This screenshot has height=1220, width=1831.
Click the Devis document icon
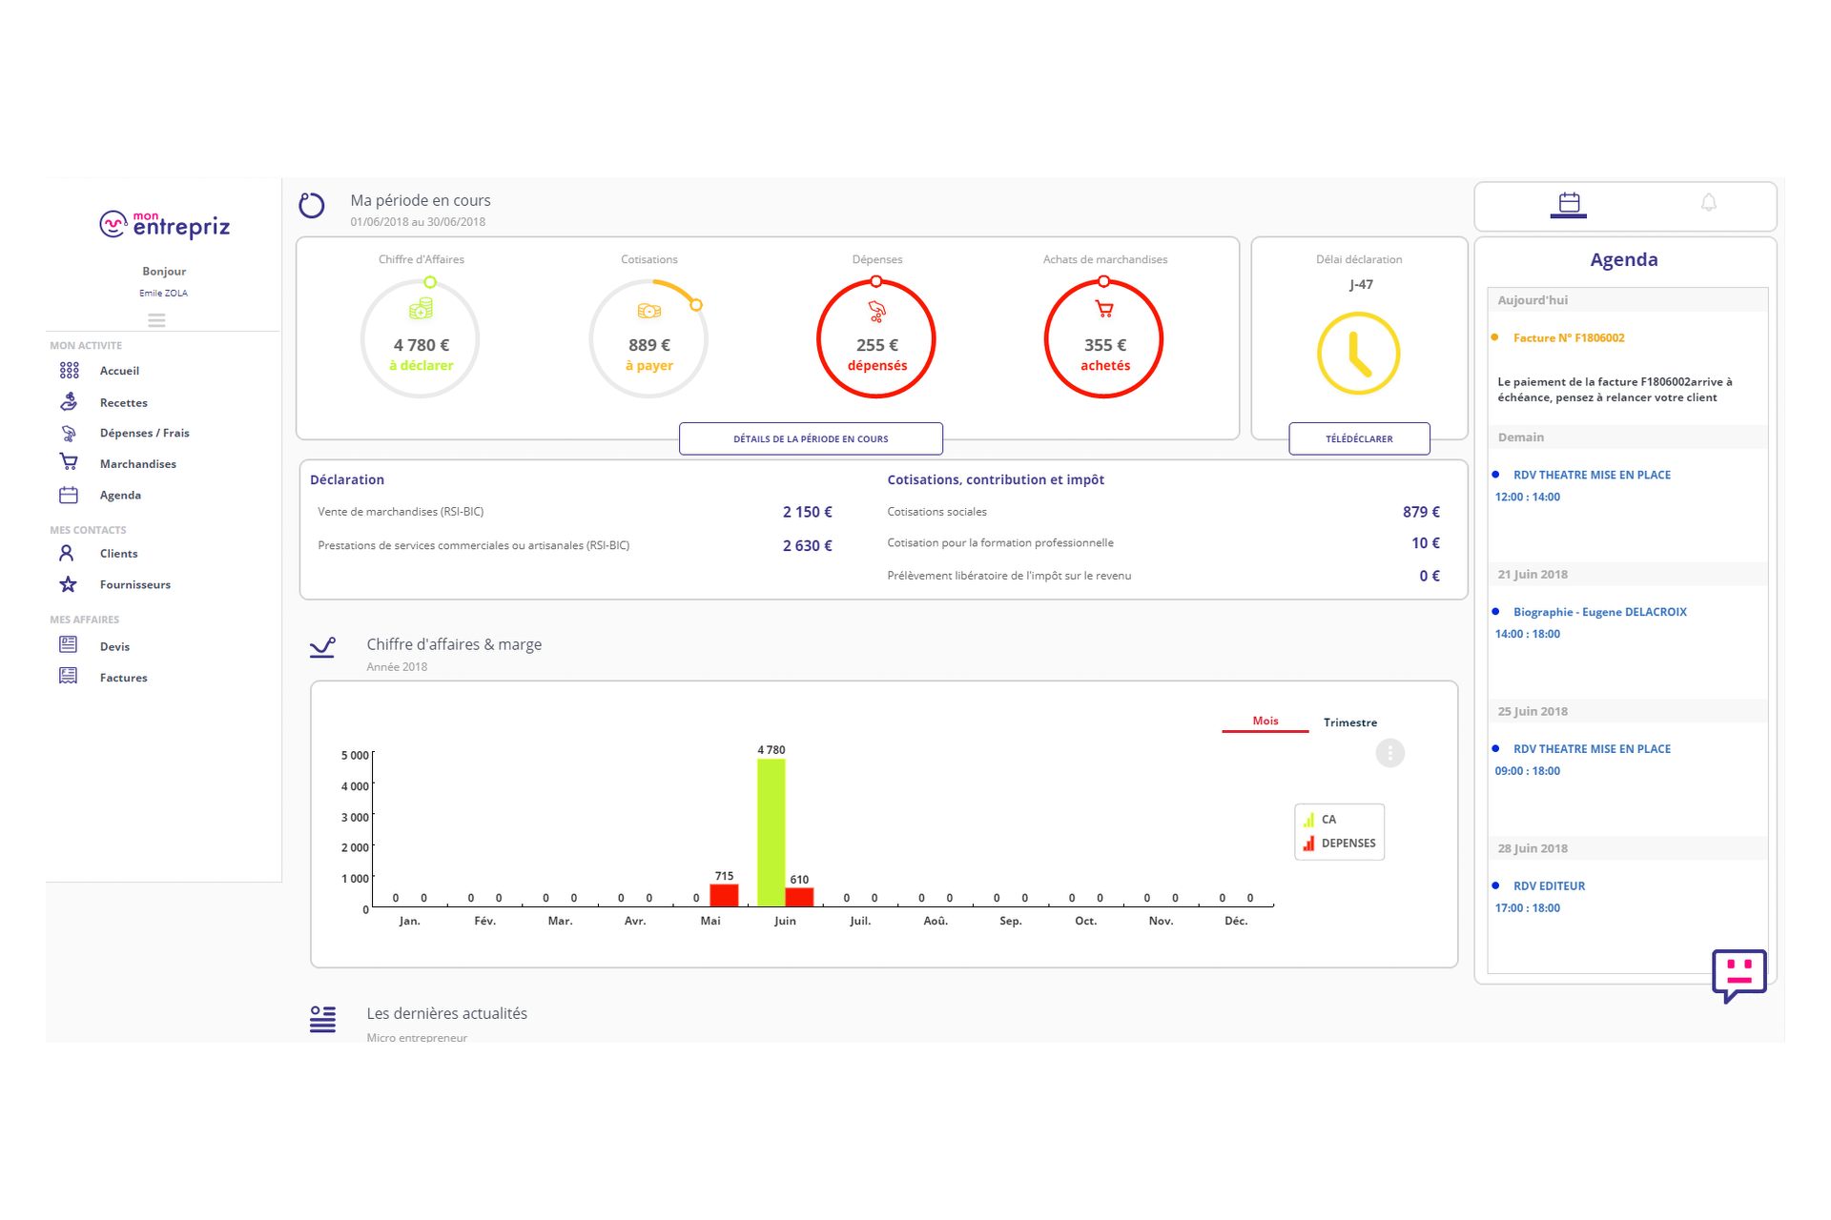pyautogui.click(x=69, y=645)
